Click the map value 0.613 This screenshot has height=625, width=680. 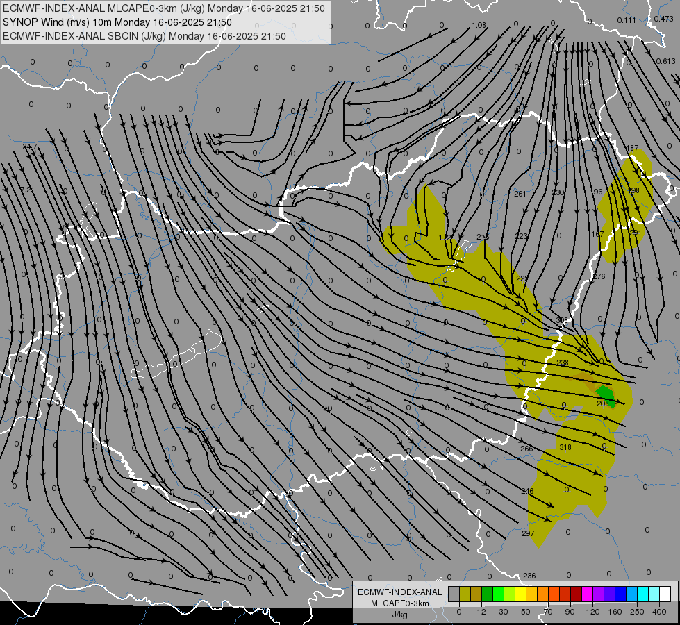[665, 61]
